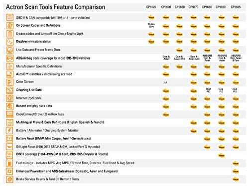
Task: Click the Record and play back data label
Action: pos(34,106)
